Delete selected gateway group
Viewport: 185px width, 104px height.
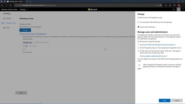[x=34, y=46]
